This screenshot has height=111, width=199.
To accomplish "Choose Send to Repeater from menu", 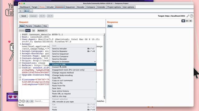I will (73, 51).
